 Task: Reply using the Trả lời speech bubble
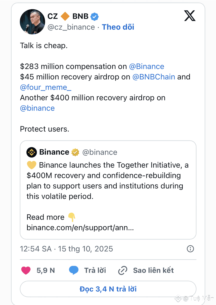coord(74,270)
